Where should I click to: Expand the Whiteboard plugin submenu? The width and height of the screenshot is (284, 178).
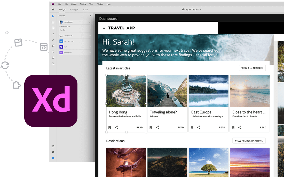(90, 52)
